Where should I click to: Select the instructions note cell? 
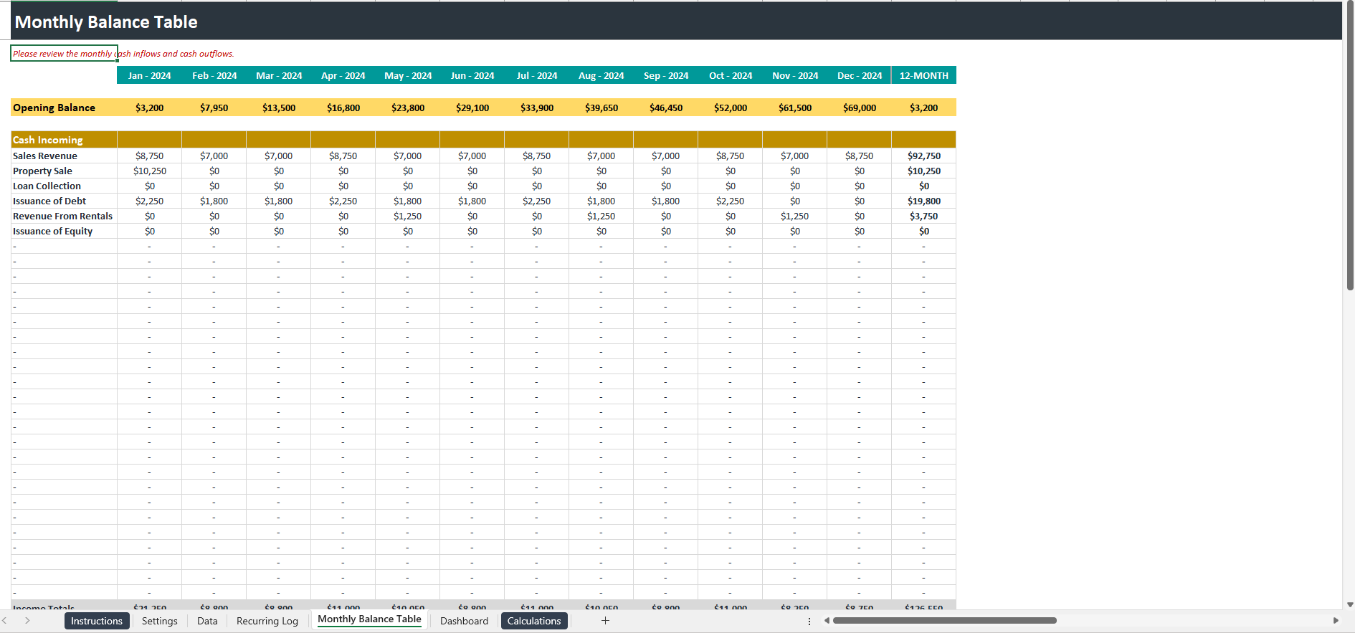pyautogui.click(x=64, y=54)
